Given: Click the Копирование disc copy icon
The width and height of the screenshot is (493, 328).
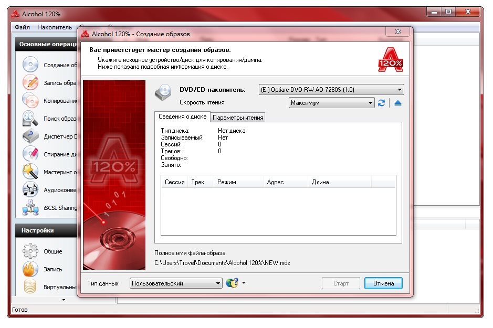Looking at the screenshot, I should point(30,101).
